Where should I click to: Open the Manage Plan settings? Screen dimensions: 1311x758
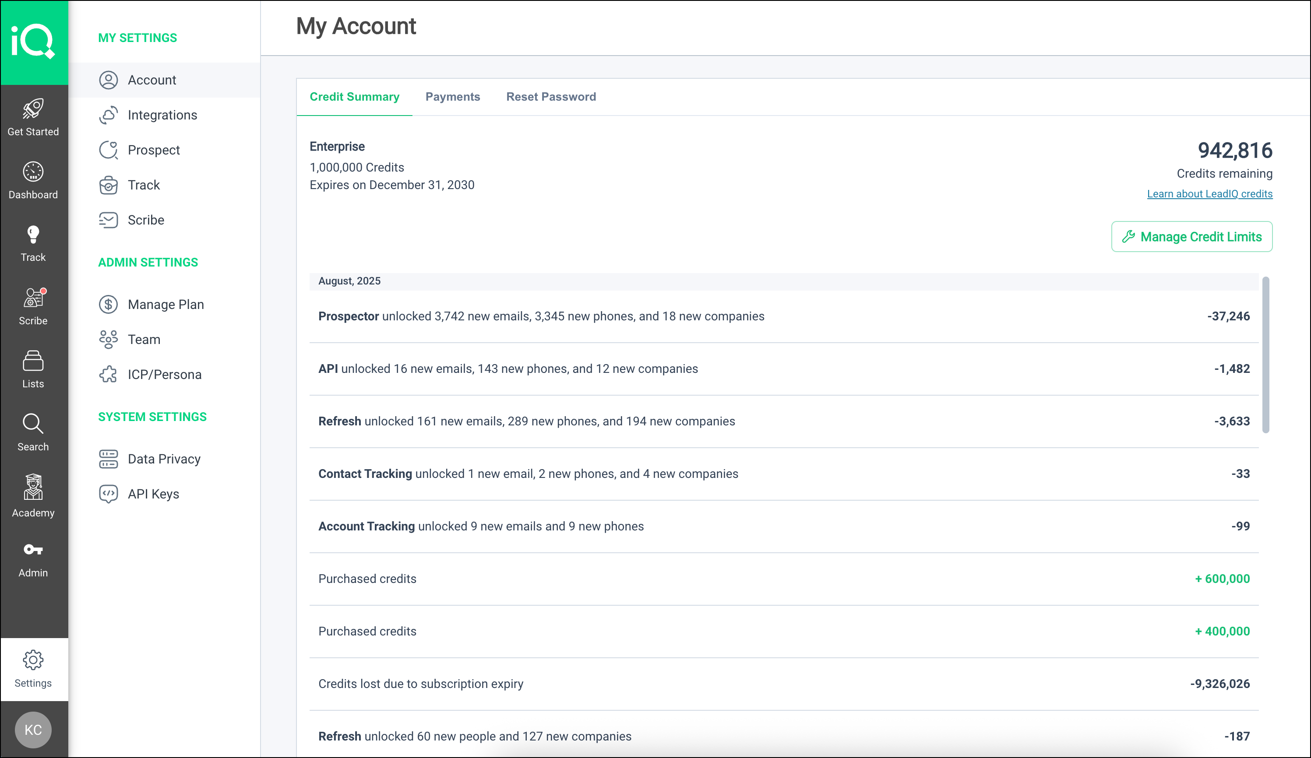pyautogui.click(x=166, y=304)
